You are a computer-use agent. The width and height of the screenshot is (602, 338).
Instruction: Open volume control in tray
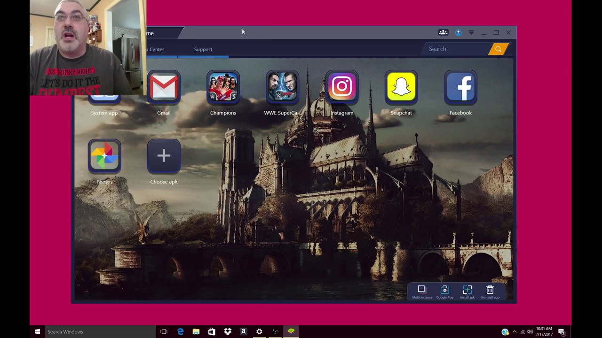(530, 332)
